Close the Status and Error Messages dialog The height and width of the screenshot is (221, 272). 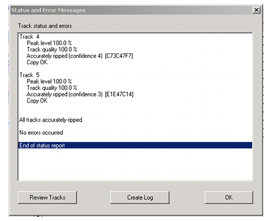pyautogui.click(x=257, y=10)
